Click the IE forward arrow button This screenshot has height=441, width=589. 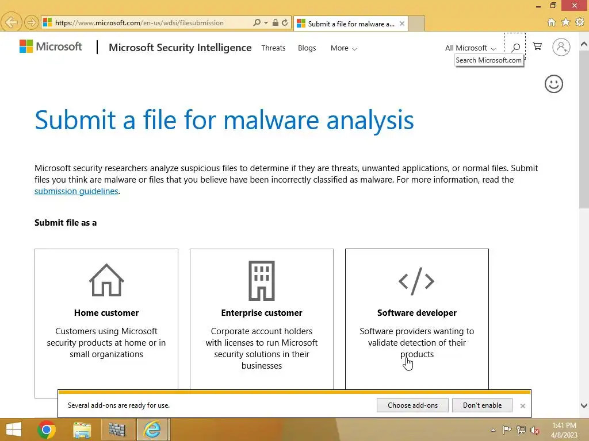[32, 22]
